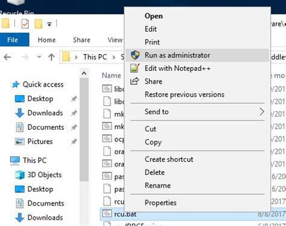Open pinned Documents under Quick access

click(46, 127)
